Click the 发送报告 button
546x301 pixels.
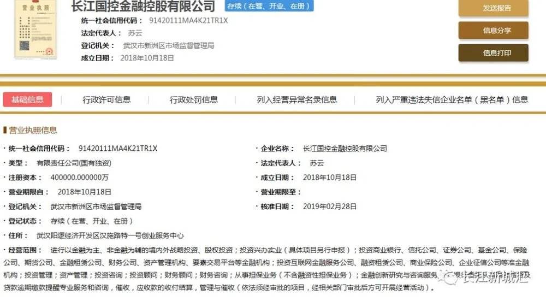[x=493, y=8]
